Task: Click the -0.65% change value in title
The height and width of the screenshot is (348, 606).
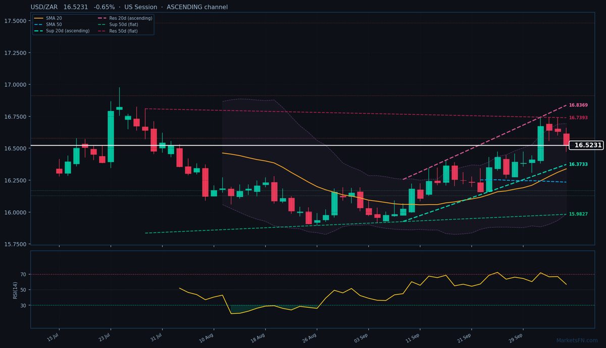Action: point(105,7)
